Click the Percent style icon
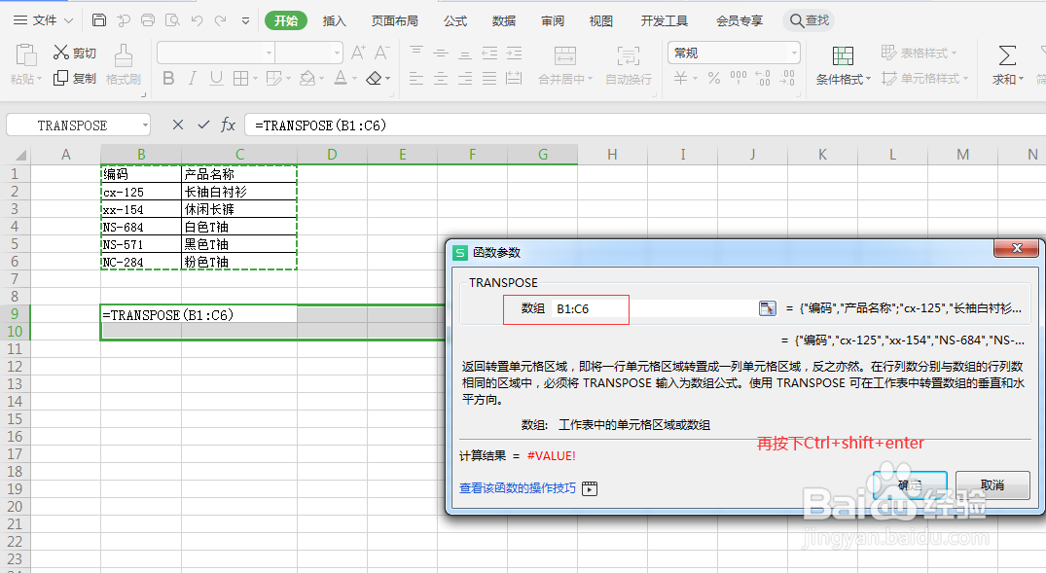Screen dimensions: 1046x573 point(713,78)
